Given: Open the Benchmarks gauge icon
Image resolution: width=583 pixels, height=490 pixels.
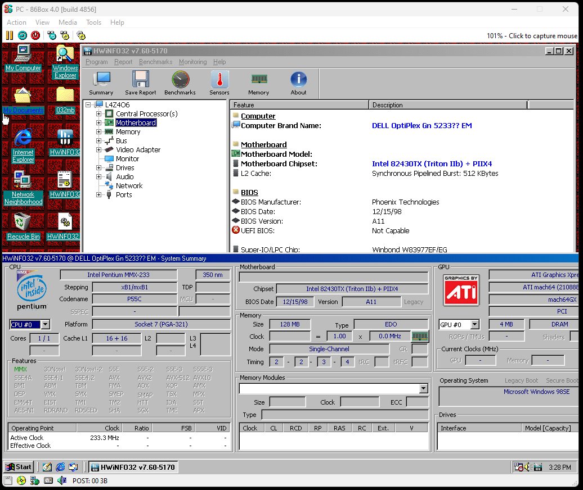Looking at the screenshot, I should (x=180, y=83).
